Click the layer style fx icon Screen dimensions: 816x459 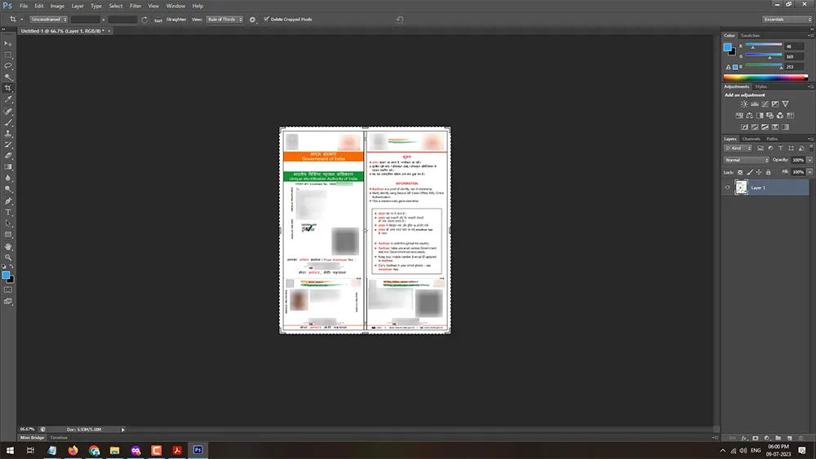click(x=744, y=438)
